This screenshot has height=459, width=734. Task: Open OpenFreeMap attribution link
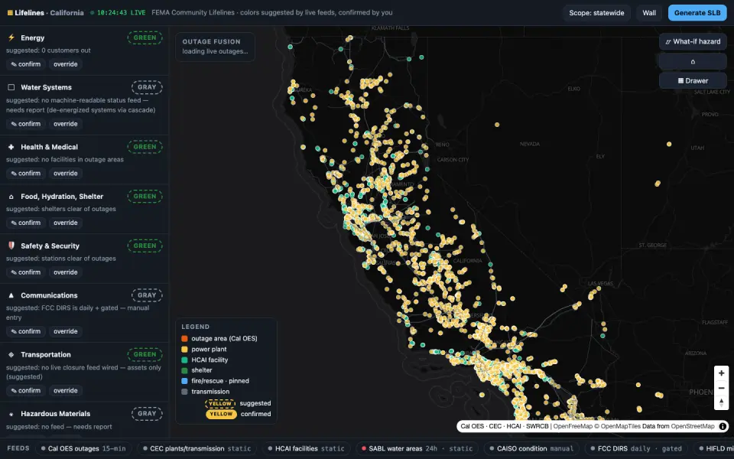tap(573, 426)
